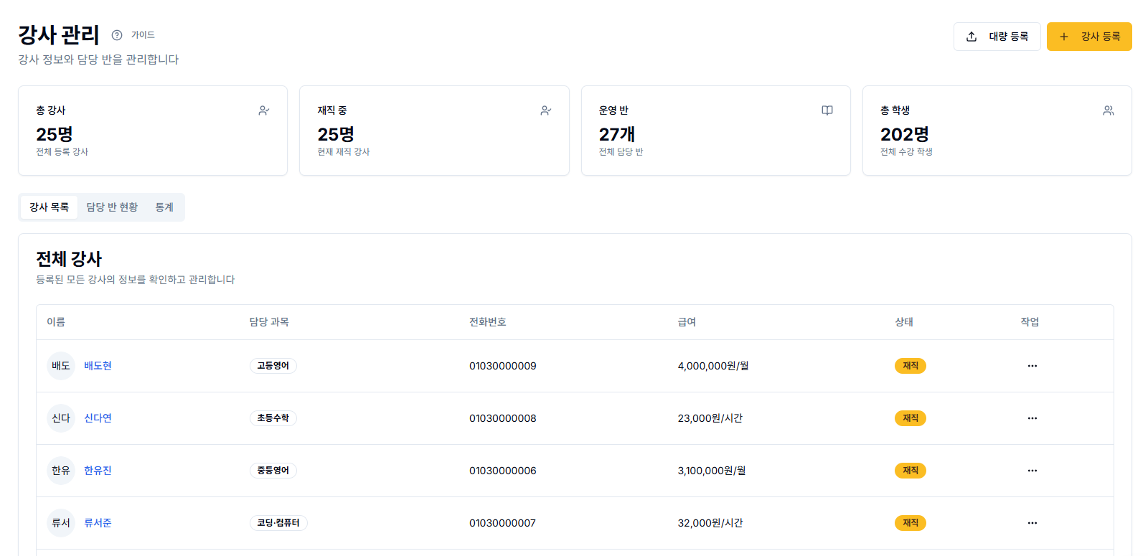Click the book icon in 운영 반 card
The width and height of the screenshot is (1148, 556).
pyautogui.click(x=827, y=110)
